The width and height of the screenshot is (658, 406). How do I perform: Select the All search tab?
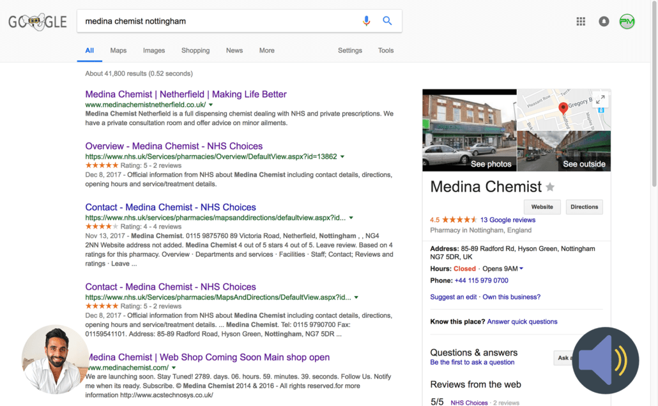[89, 50]
